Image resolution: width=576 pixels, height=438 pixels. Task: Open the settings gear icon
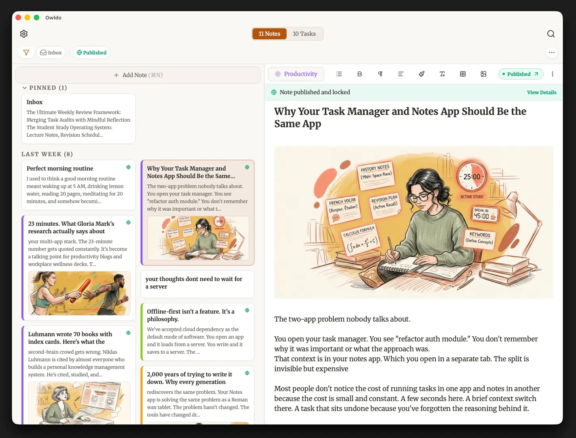coord(24,34)
